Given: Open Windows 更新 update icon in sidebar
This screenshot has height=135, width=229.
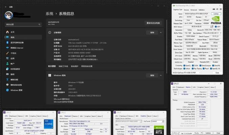Looking at the screenshot, I should [7, 90].
